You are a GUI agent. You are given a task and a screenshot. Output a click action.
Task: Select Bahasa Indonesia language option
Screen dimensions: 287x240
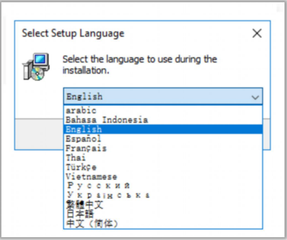click(163, 120)
